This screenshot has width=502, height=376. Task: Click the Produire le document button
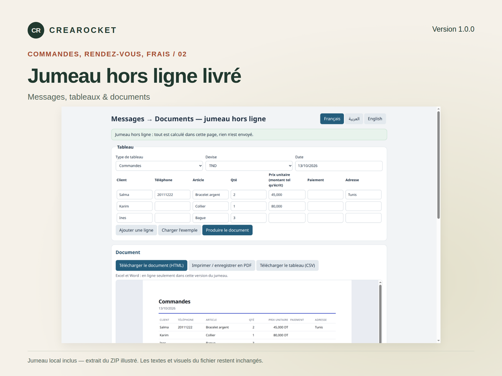point(228,230)
